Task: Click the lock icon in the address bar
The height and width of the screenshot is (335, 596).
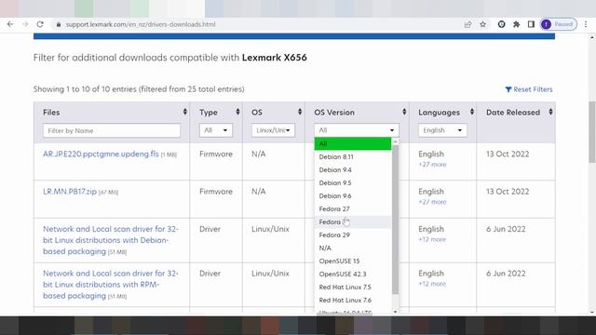Action: 58,24
